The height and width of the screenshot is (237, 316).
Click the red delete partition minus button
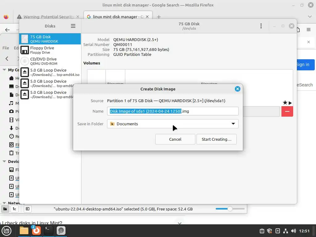[287, 111]
